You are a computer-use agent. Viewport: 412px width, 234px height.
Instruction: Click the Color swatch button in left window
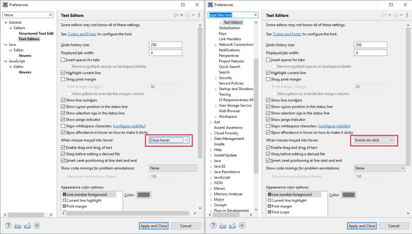(144, 195)
